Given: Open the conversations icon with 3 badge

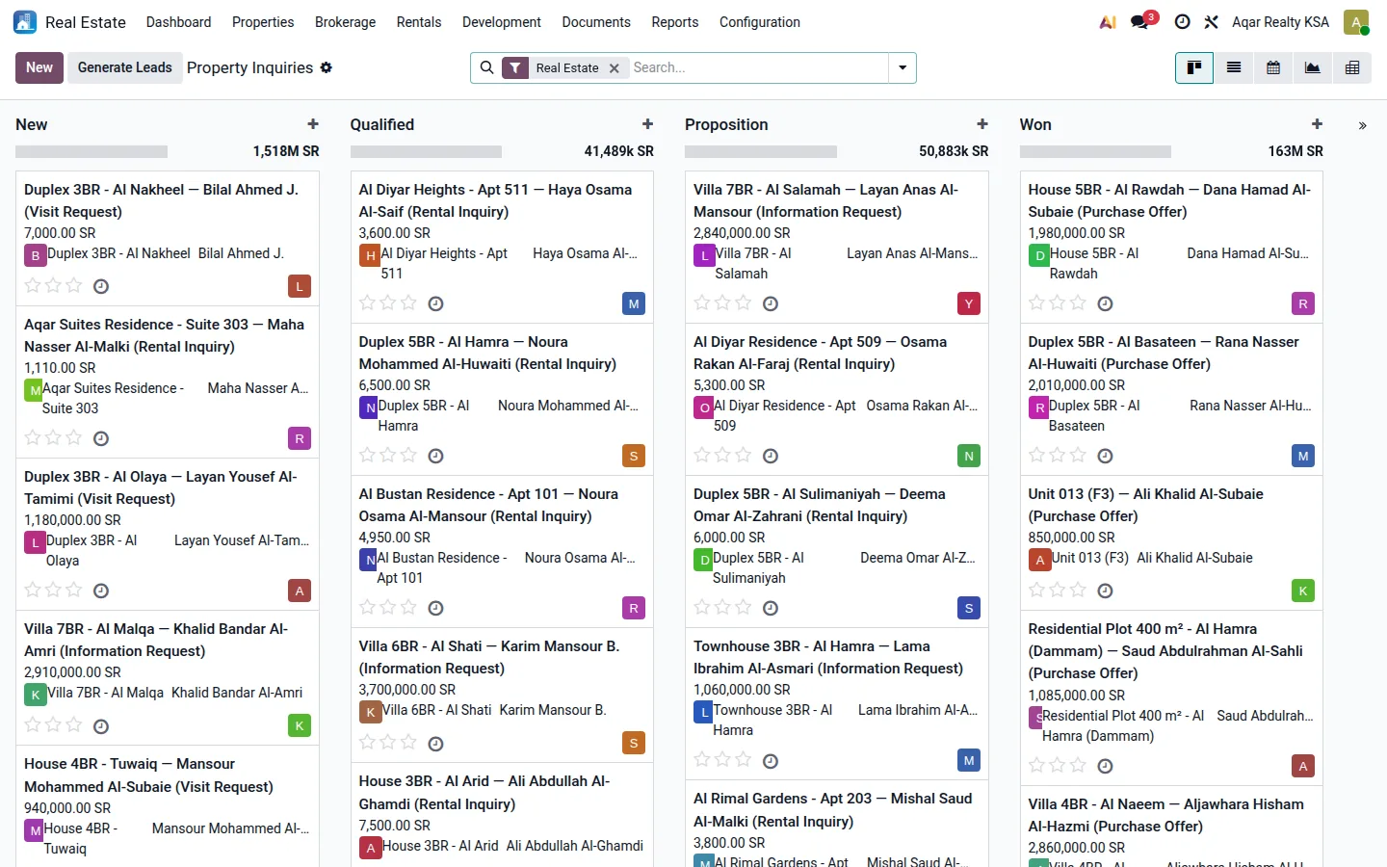Looking at the screenshot, I should [1142, 21].
